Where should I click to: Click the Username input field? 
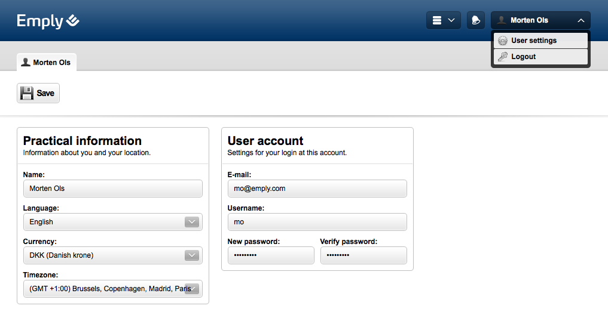pyautogui.click(x=317, y=222)
